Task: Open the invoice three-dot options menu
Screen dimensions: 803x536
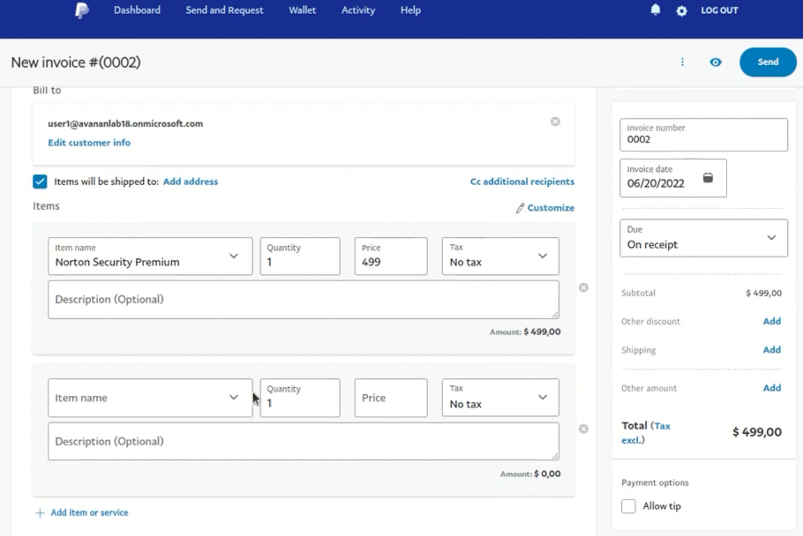Action: pos(682,62)
